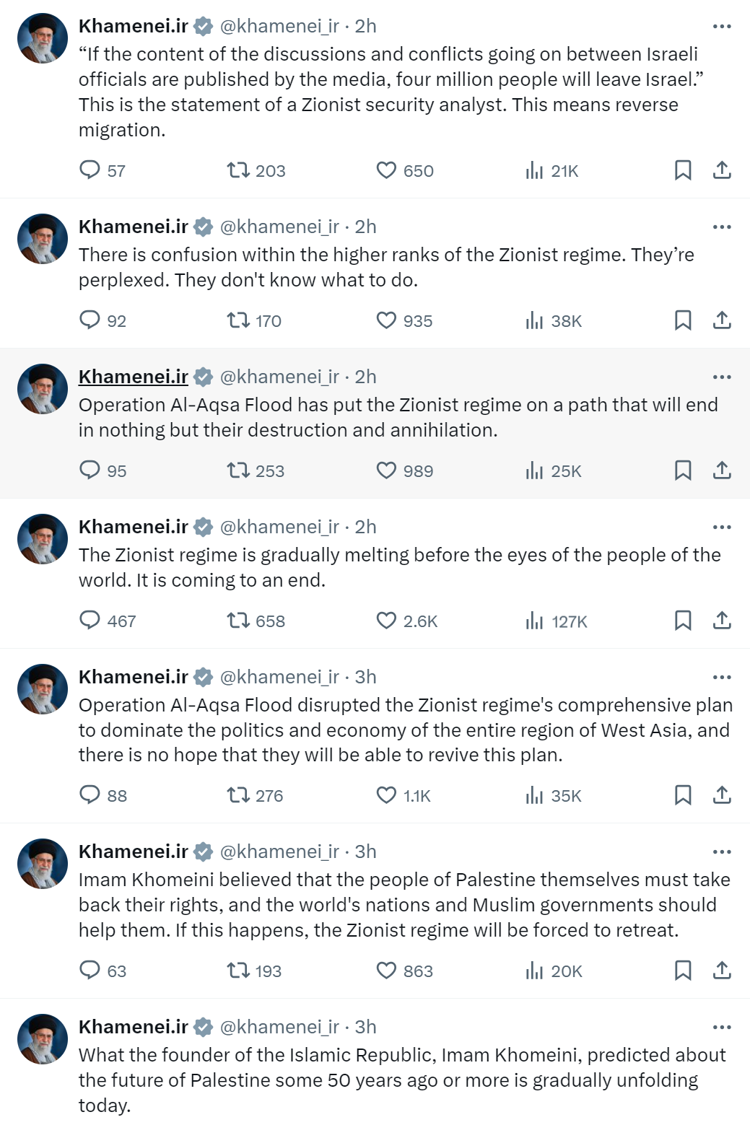Repost the 'Imam Khomeini believed' tweet
Screen dimensions: 750x1125
tap(238, 971)
